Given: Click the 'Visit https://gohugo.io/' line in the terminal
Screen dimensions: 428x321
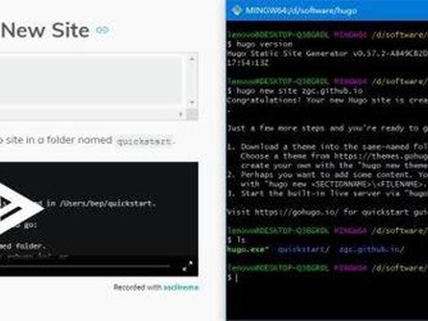Looking at the screenshot, I should click(327, 212).
